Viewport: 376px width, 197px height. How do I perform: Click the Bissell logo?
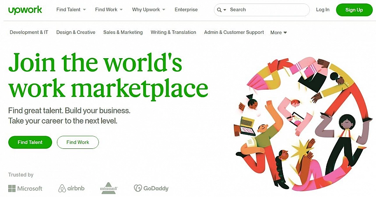(x=109, y=188)
